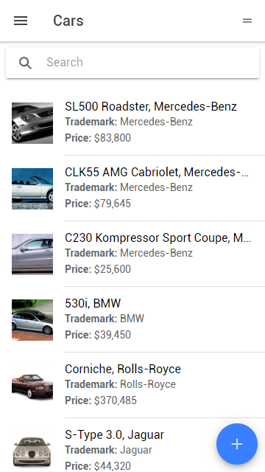The width and height of the screenshot is (265, 472).
Task: Select the Corniche, Rolls-Royce title
Action: (x=123, y=369)
